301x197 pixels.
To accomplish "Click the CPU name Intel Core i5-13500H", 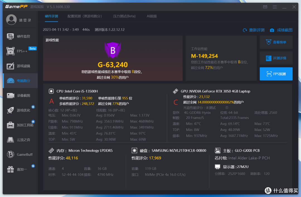I will click(81, 91).
